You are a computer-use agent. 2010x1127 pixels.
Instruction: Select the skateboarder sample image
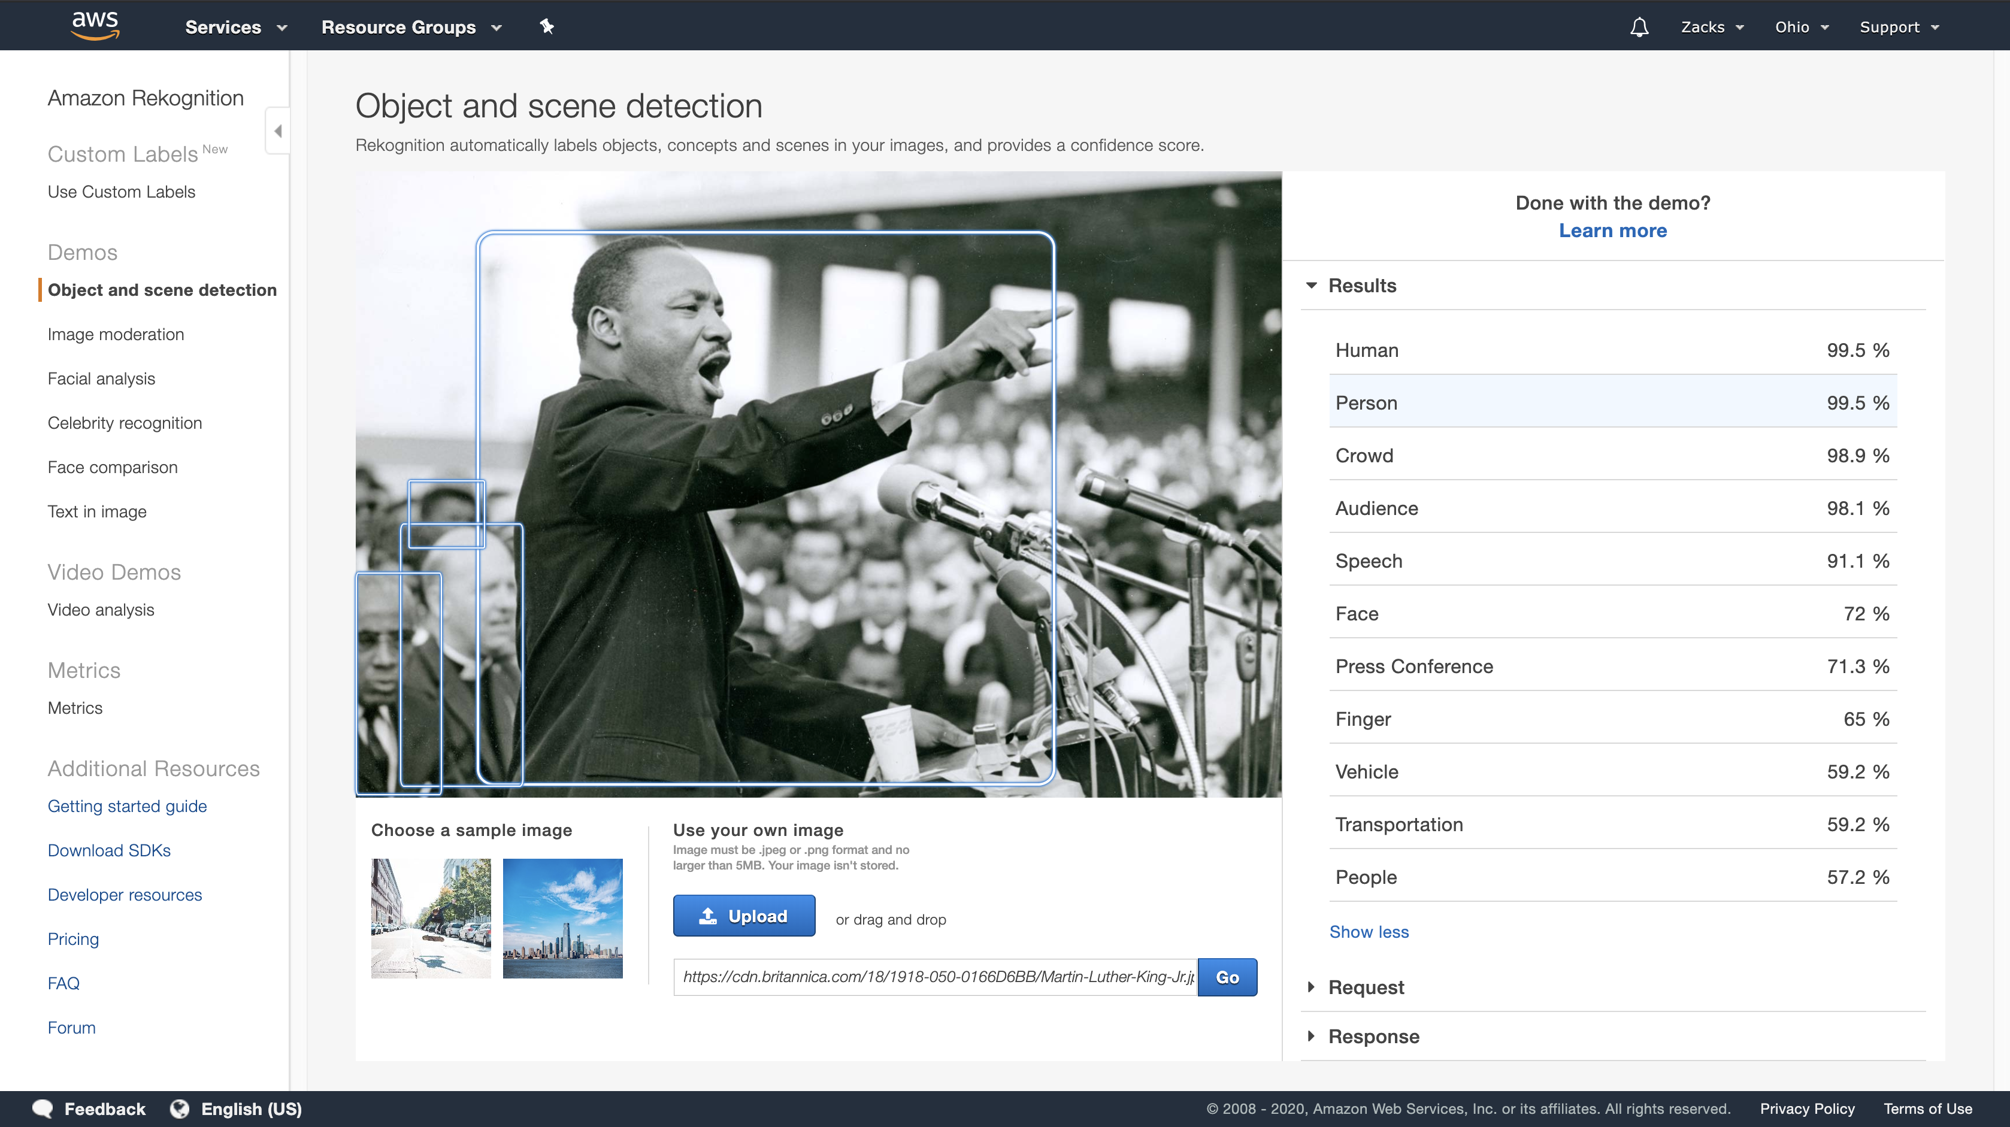(431, 919)
